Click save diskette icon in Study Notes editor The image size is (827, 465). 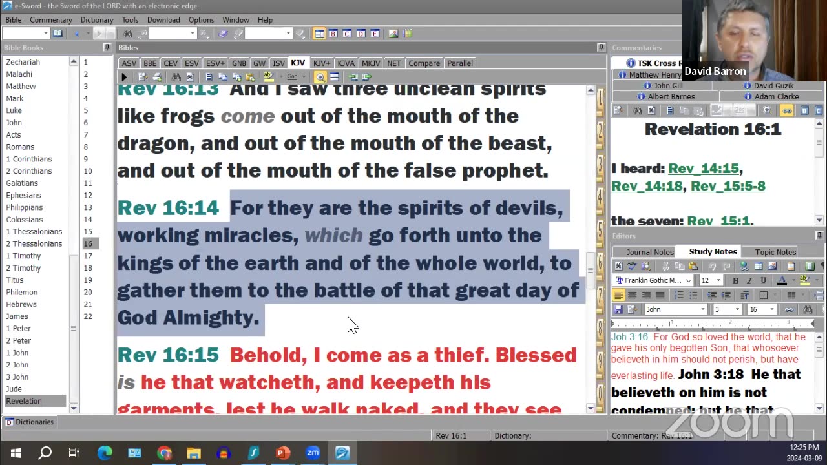tap(618, 309)
